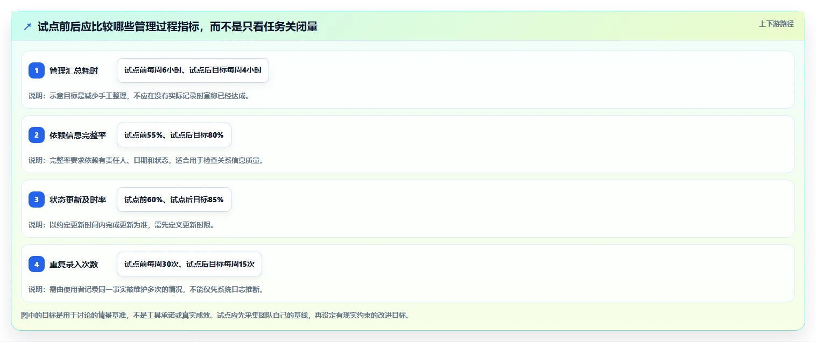Screen dimensions: 816x342
Task: Click the 试点前60%、试点后目标85% chip
Action: 174,199
